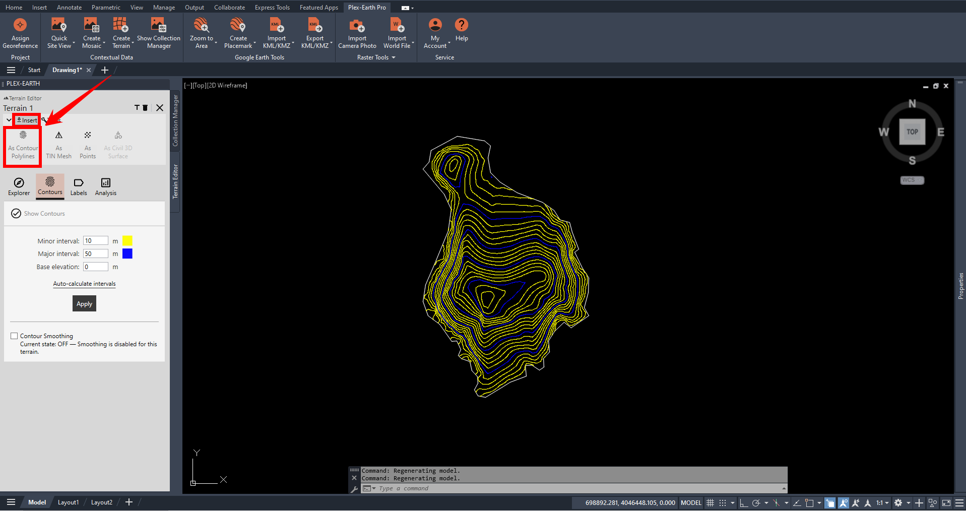Viewport: 966px width, 511px height.
Task: Insert terrain As Points
Action: 88,146
